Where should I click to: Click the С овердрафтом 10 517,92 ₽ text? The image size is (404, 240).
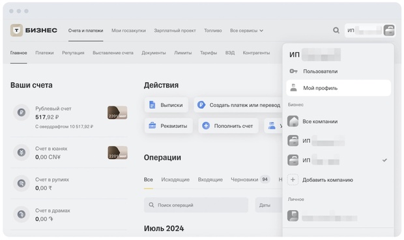(x=65, y=127)
